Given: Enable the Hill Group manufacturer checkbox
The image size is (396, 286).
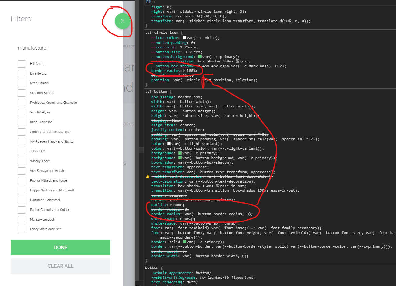Looking at the screenshot, I should 21,64.
